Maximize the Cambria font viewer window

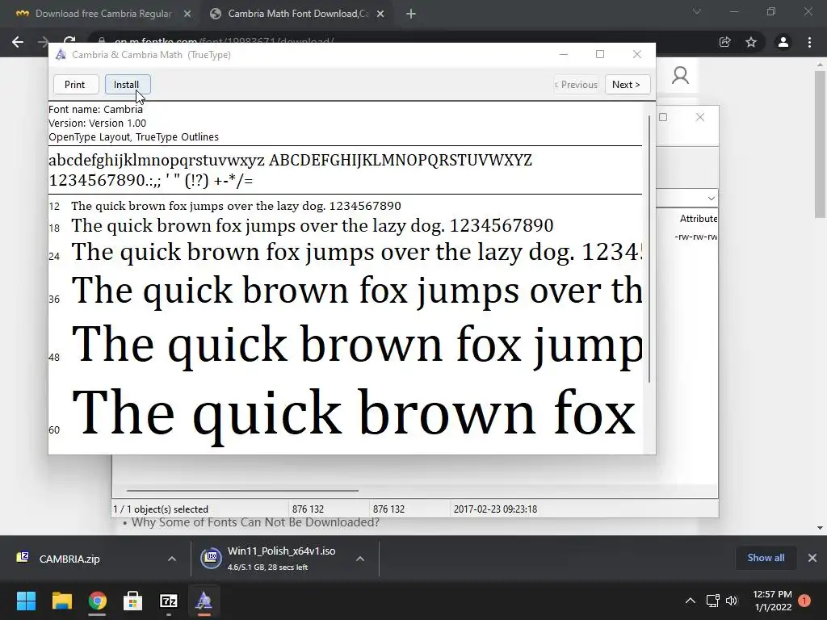tap(600, 54)
